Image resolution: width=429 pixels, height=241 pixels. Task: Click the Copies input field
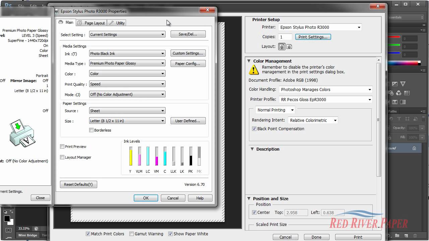285,37
